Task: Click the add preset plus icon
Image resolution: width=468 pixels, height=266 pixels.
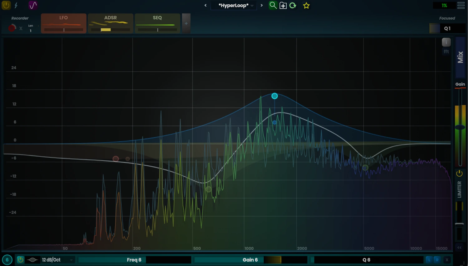Action: point(283,6)
